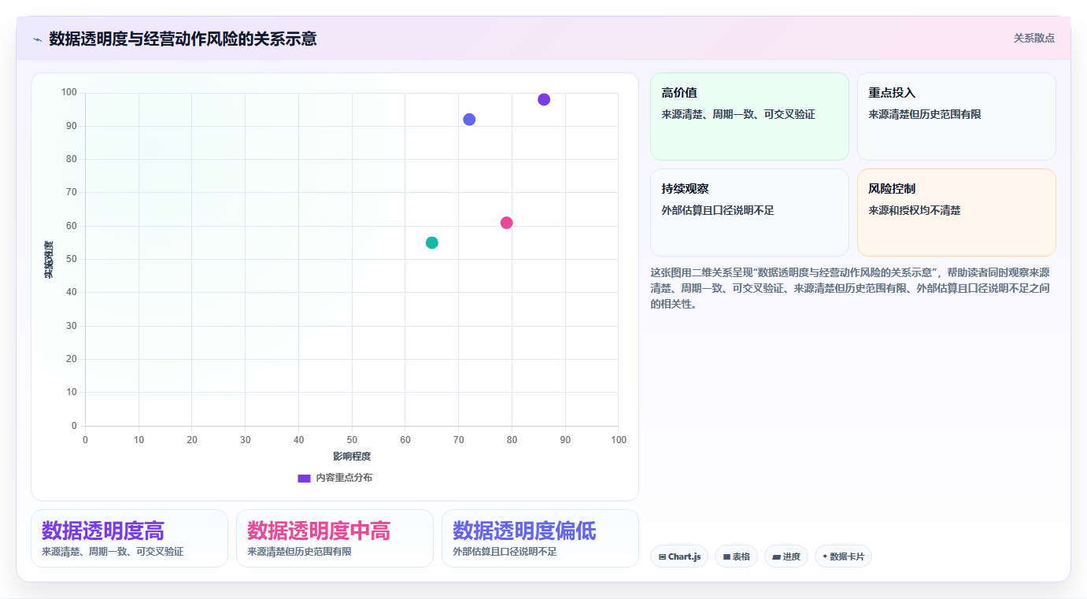Click the 数据卡片 chip sparkle icon
Screen dimensions: 1087x599
tap(825, 556)
